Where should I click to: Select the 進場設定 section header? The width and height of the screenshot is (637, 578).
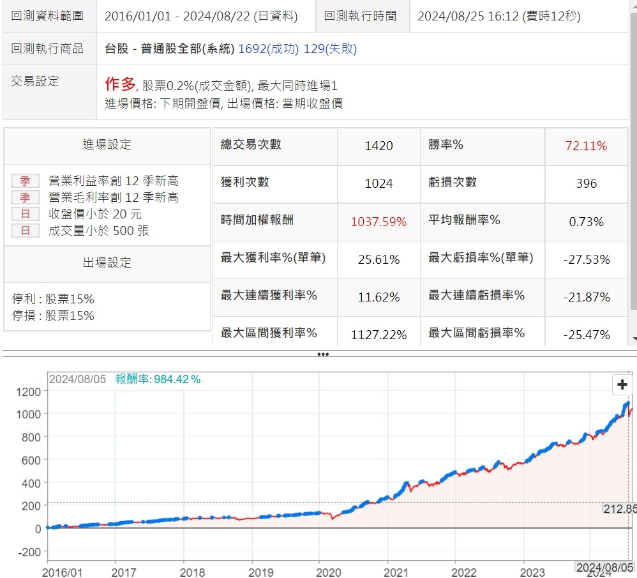pyautogui.click(x=107, y=144)
